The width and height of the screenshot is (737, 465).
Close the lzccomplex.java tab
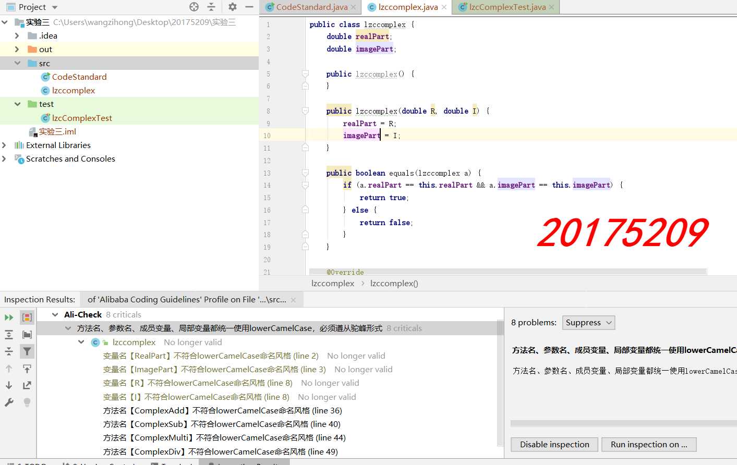tap(444, 7)
